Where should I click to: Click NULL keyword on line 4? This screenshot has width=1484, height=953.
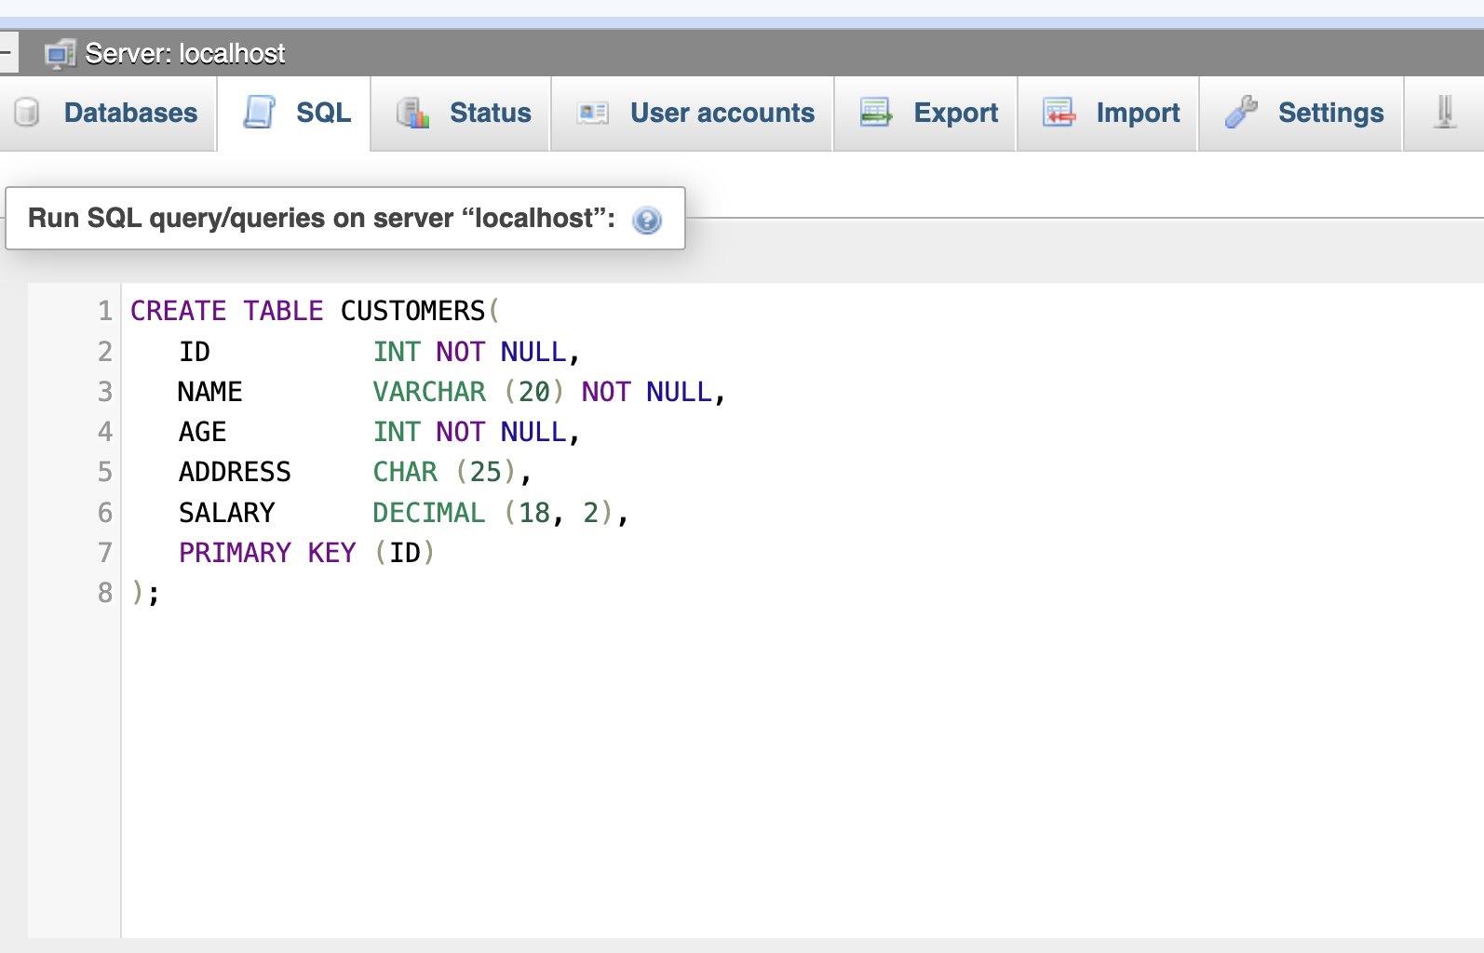(533, 432)
